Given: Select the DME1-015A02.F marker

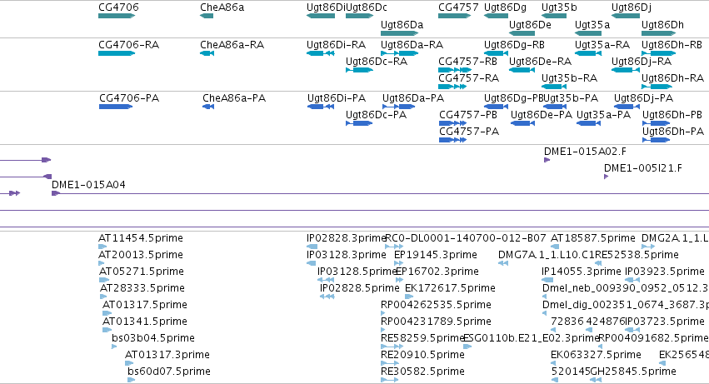Looking at the screenshot, I should (547, 160).
